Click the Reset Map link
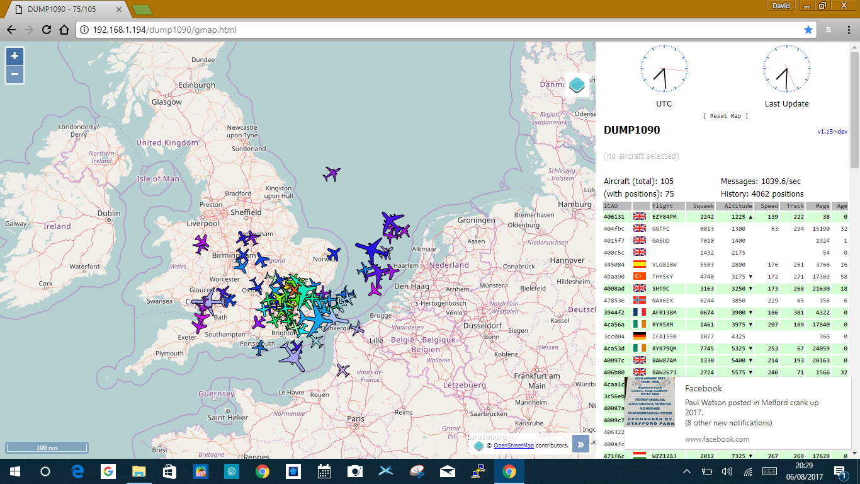The height and width of the screenshot is (484, 860). point(726,116)
